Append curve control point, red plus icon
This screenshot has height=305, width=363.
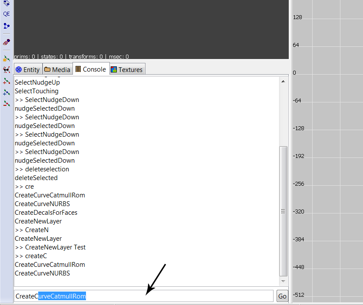pyautogui.click(x=7, y=81)
